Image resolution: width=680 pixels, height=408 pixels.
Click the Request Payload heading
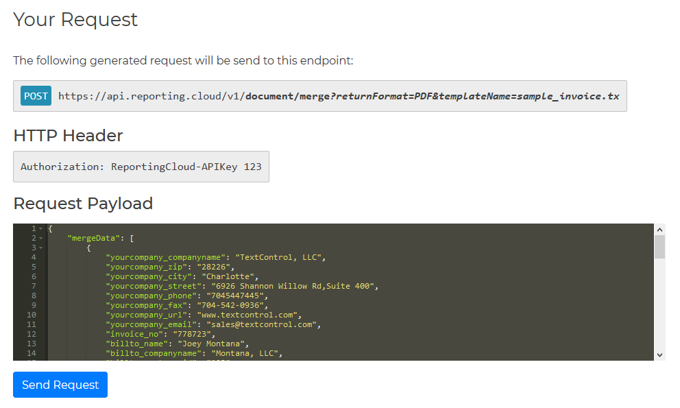click(83, 204)
